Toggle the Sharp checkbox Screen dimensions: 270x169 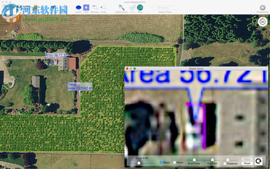click(161, 163)
